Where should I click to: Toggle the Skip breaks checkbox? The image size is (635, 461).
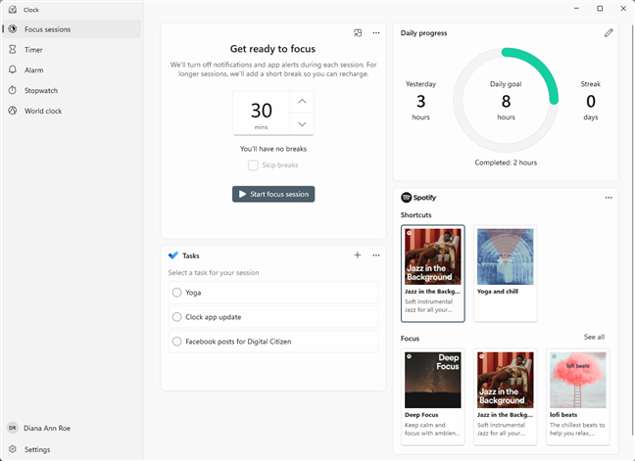tap(253, 165)
